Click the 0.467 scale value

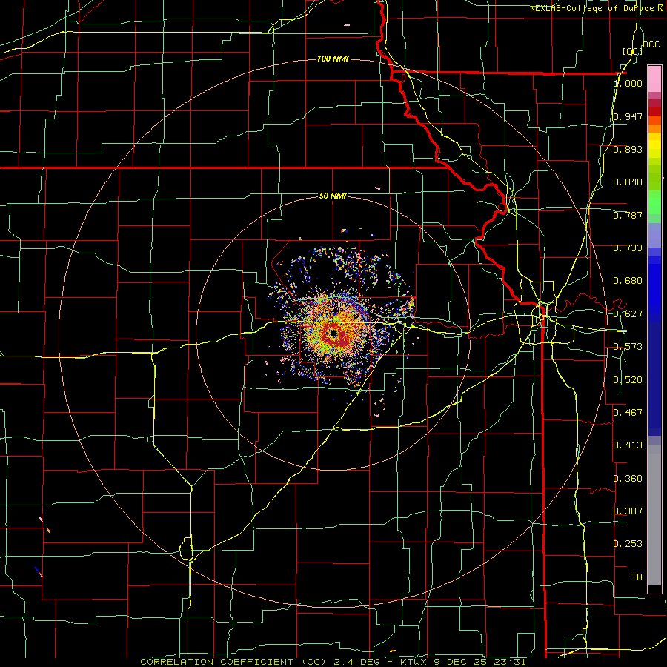tap(628, 413)
